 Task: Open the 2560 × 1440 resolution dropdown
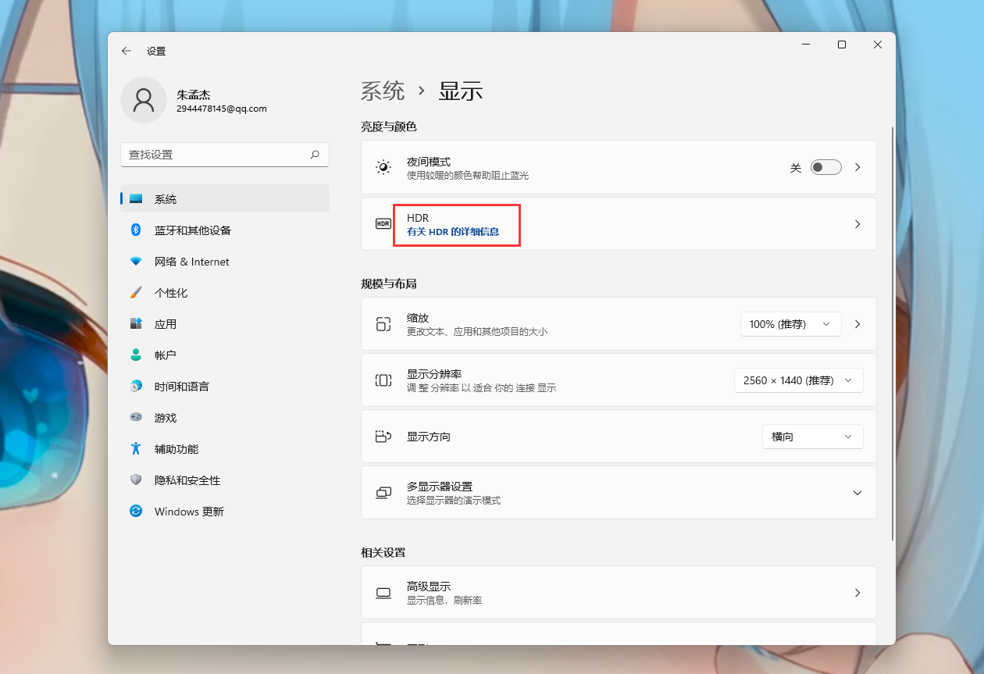798,380
